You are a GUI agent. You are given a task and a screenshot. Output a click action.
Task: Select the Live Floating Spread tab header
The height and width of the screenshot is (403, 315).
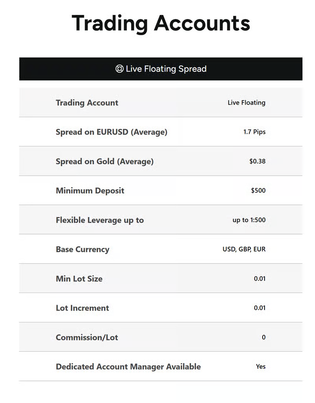click(166, 69)
